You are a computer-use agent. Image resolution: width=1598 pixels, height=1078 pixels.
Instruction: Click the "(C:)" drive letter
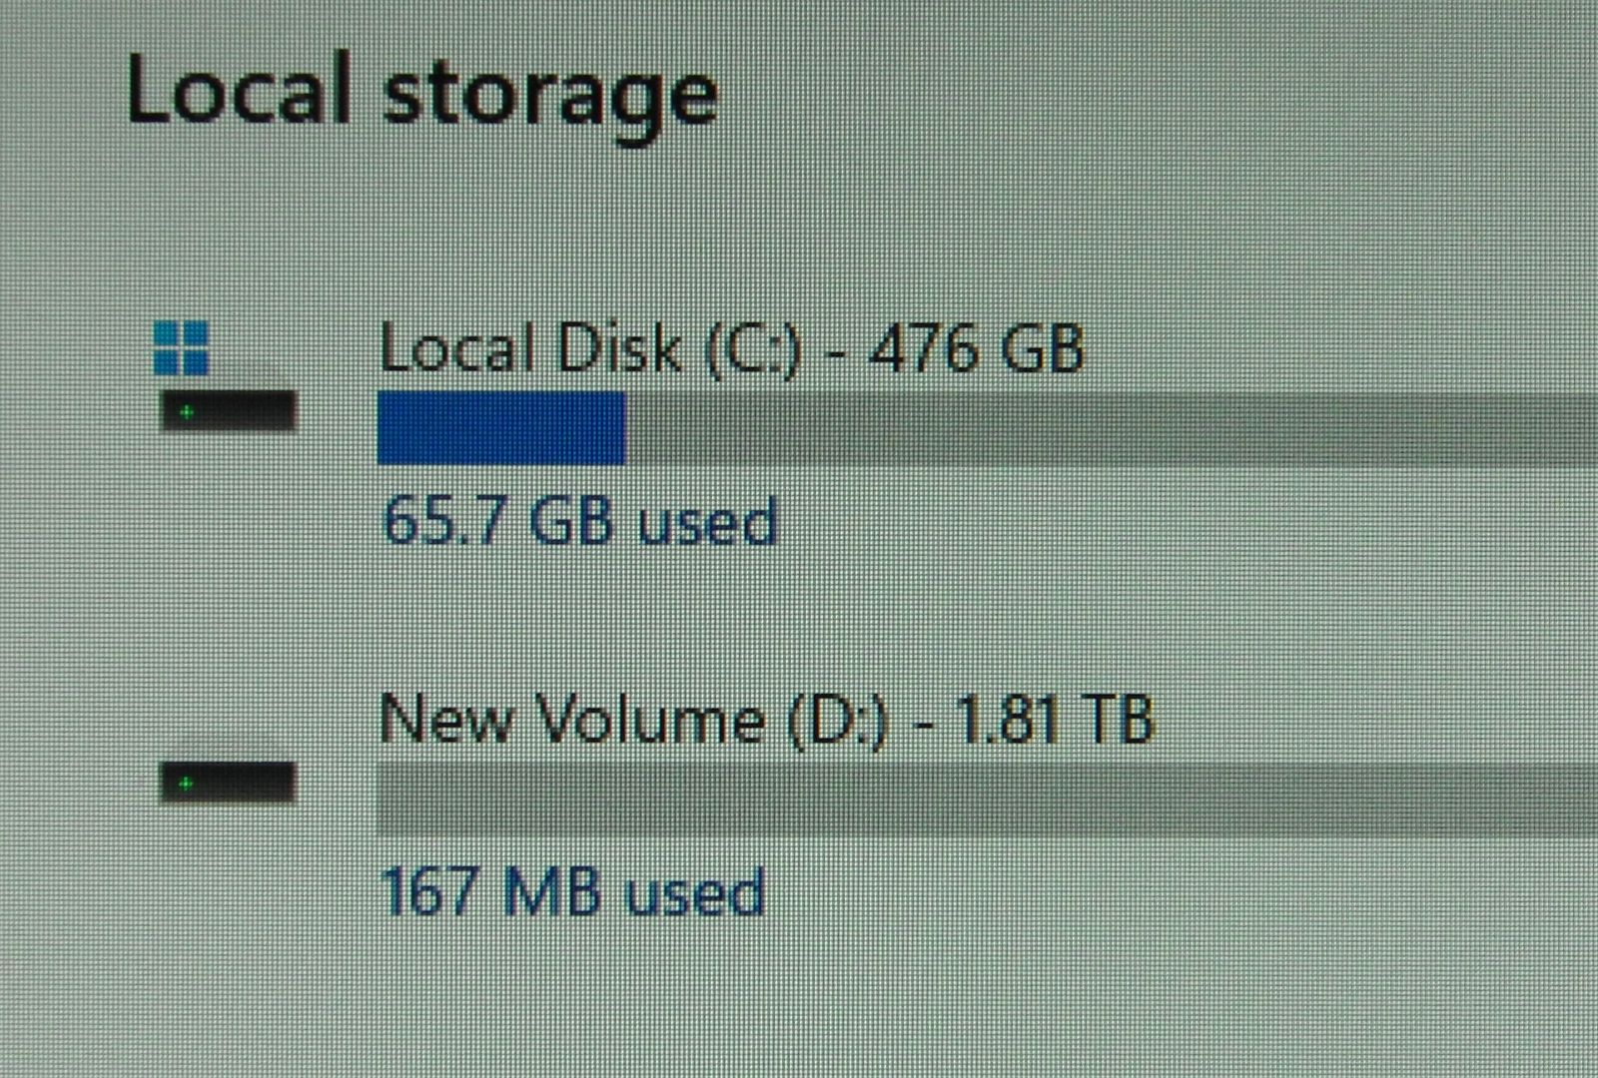(753, 350)
